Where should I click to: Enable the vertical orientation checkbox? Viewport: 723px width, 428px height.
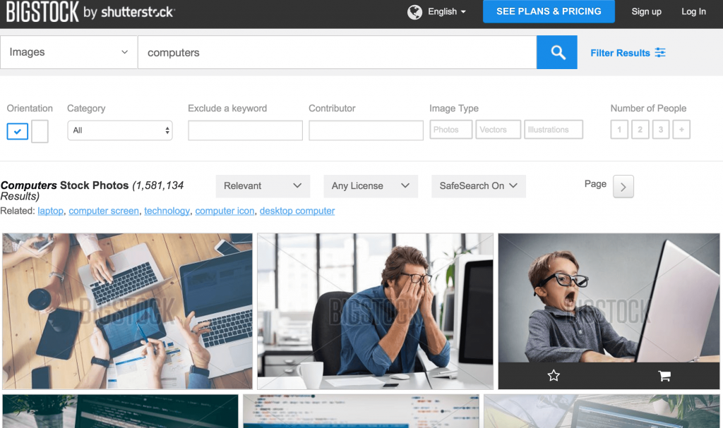[x=39, y=131]
